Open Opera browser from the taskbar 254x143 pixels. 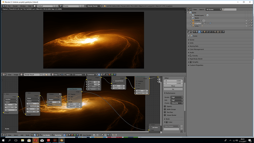36,140
